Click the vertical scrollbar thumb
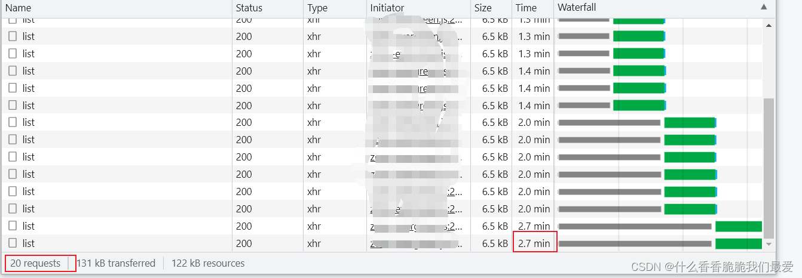802x278 pixels. 769,167
